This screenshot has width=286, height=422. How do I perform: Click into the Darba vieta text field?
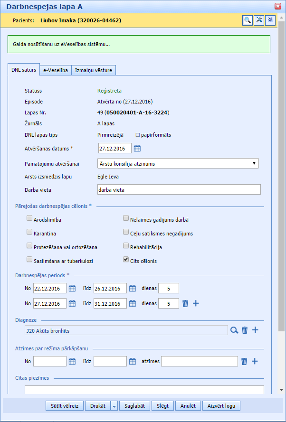178,189
